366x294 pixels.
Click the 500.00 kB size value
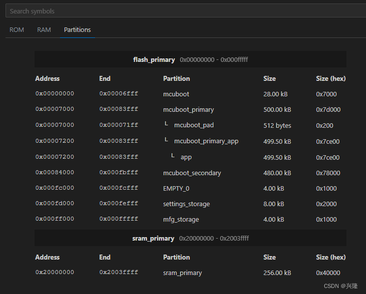277,109
